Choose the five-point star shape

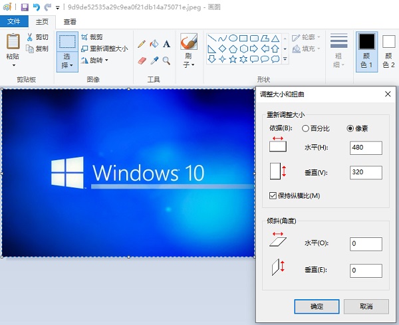click(233, 59)
